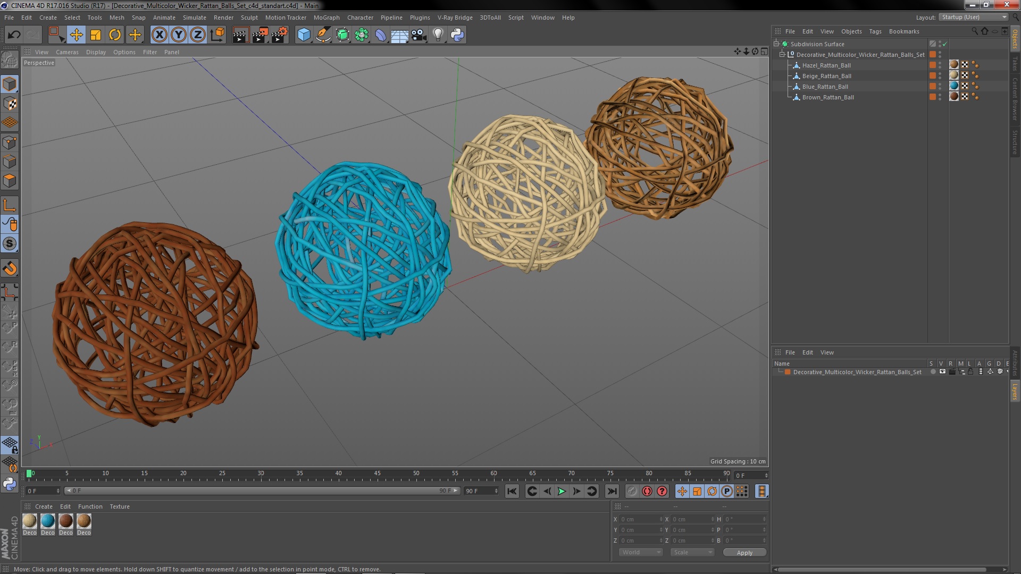This screenshot has width=1021, height=574.
Task: Add a Light object
Action: coord(438,35)
